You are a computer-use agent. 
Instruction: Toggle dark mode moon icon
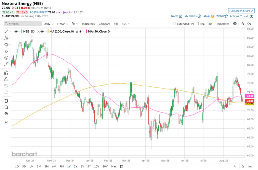click(249, 23)
